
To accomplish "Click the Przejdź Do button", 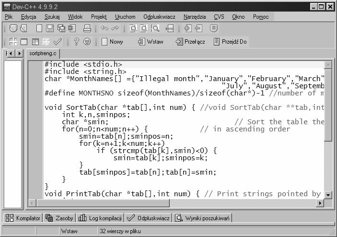I will [x=230, y=42].
